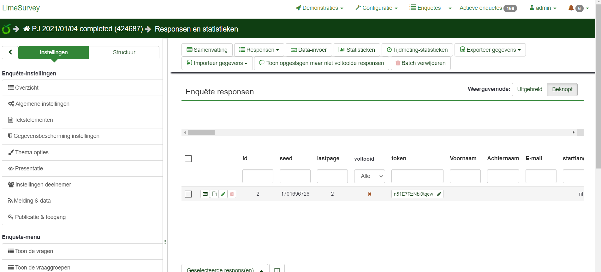Tick the checkbox for response row 2

(x=188, y=194)
